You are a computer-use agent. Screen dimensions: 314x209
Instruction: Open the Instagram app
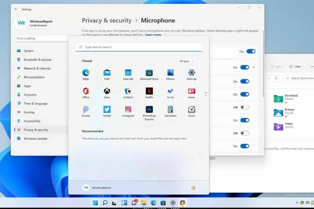click(128, 111)
